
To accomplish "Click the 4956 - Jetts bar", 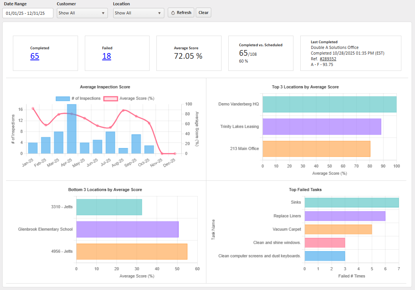I will pyautogui.click(x=132, y=251).
